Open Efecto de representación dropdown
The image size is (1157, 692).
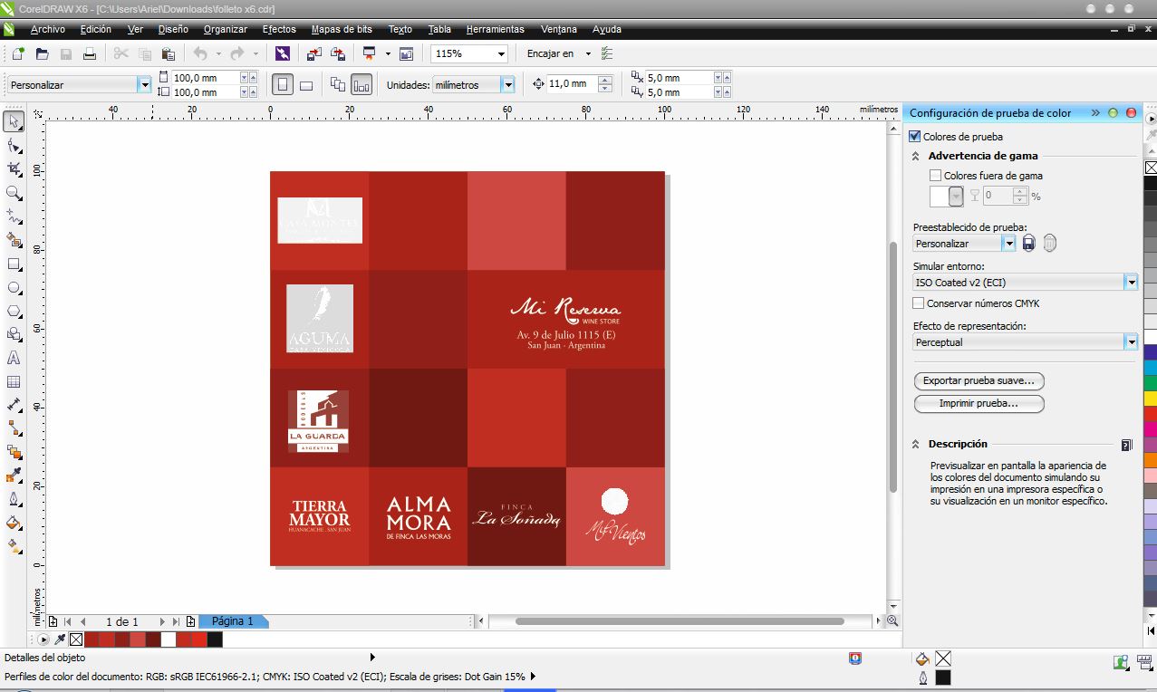(1131, 342)
